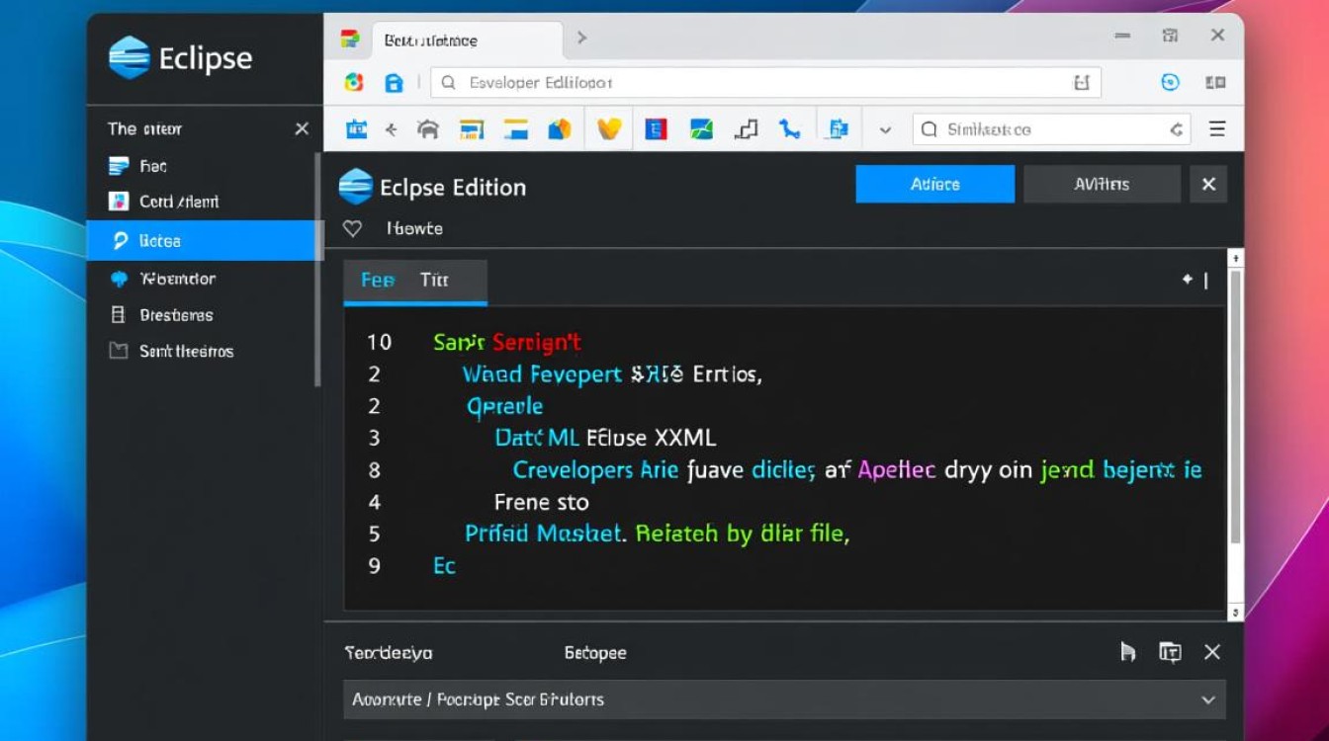Click the red and blue book icon
This screenshot has height=741, width=1329.
click(x=656, y=129)
